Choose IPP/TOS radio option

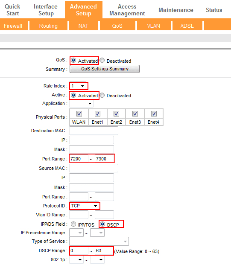tap(73, 224)
